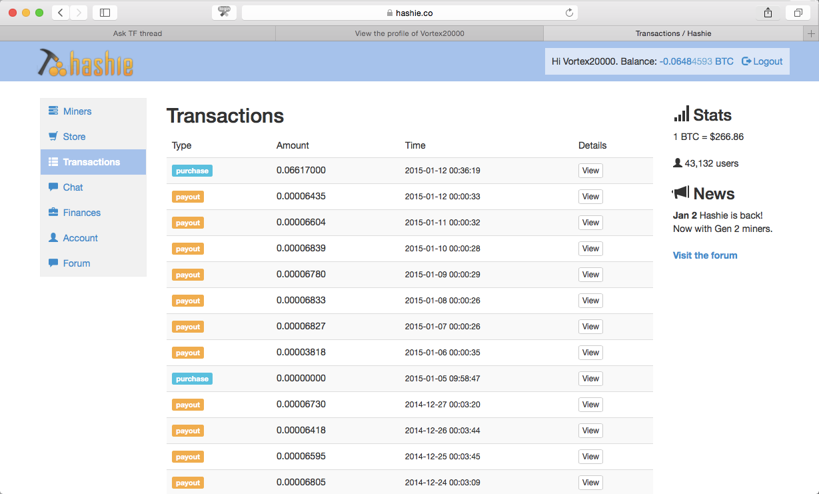
Task: Reload the page with refresh icon
Action: click(x=569, y=13)
